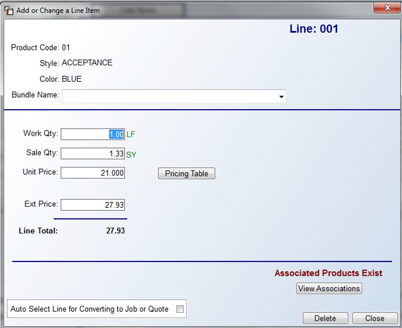402x328 pixels.
Task: Click the Associated Products Exist notice
Action: click(329, 273)
